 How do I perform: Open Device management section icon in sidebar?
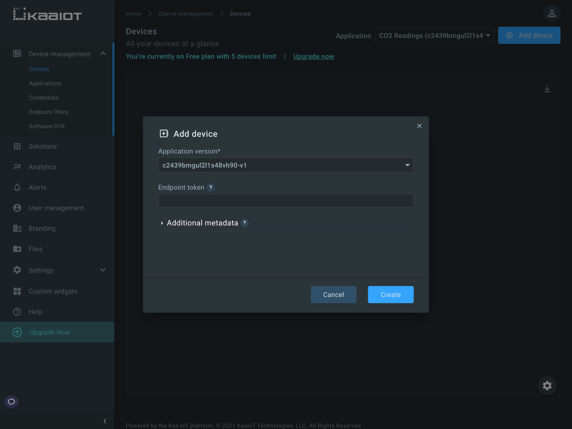(17, 54)
